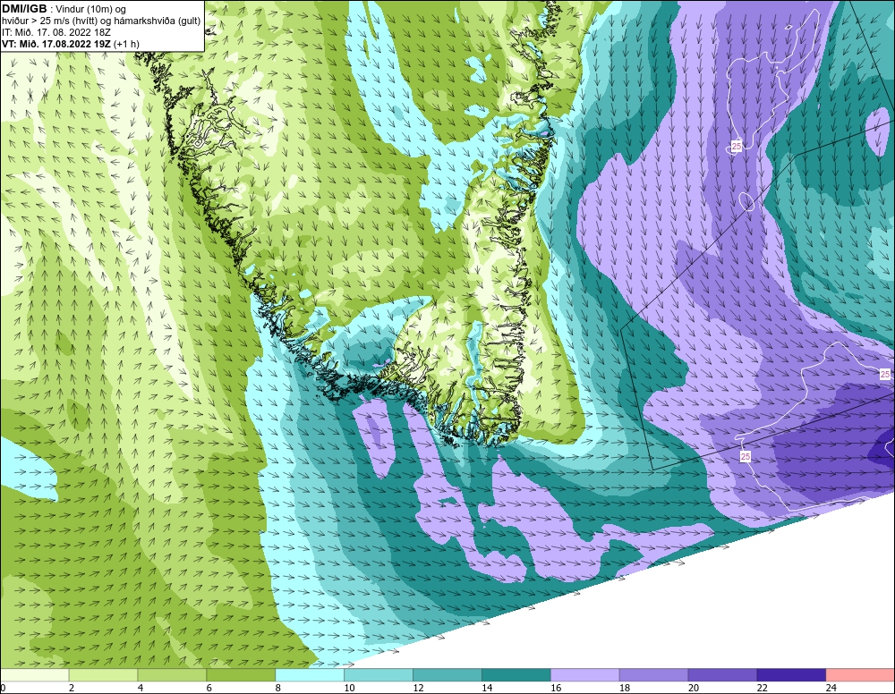Click the legend scale value "8"

(x=278, y=688)
